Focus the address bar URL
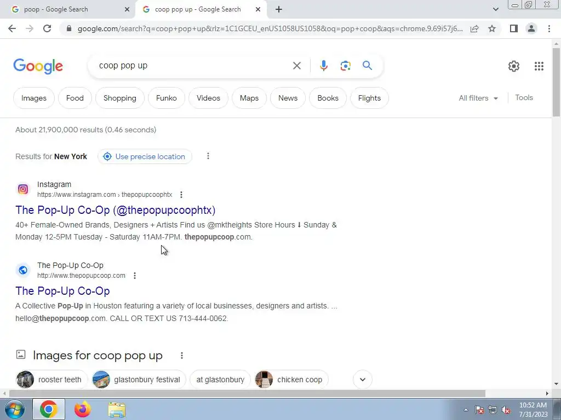 (x=270, y=28)
